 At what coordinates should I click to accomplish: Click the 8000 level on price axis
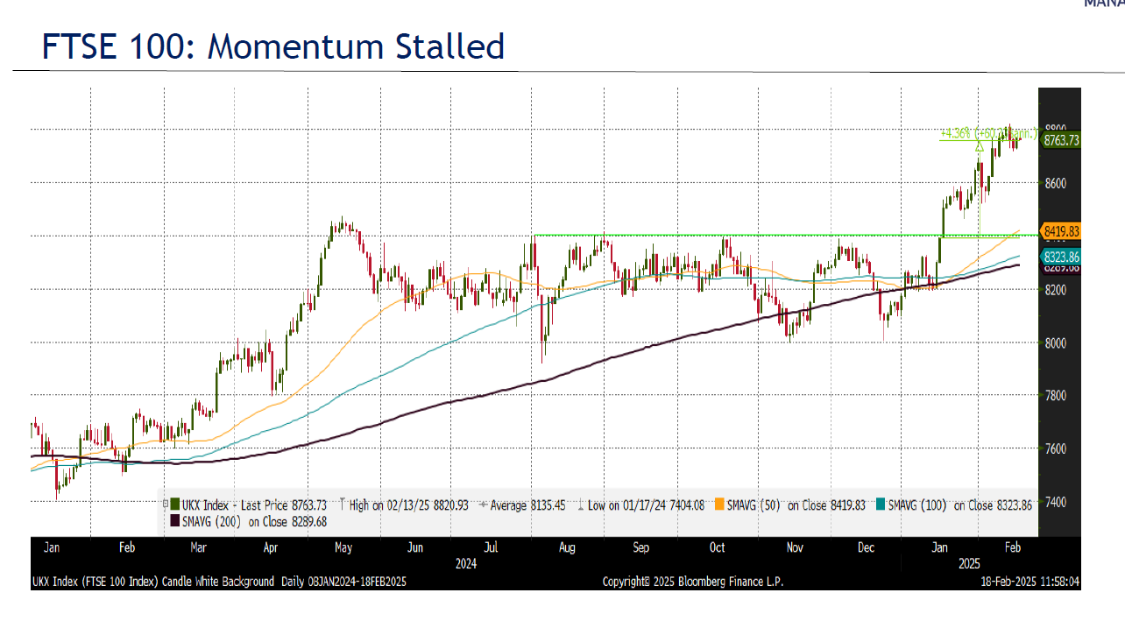pyautogui.click(x=1055, y=342)
